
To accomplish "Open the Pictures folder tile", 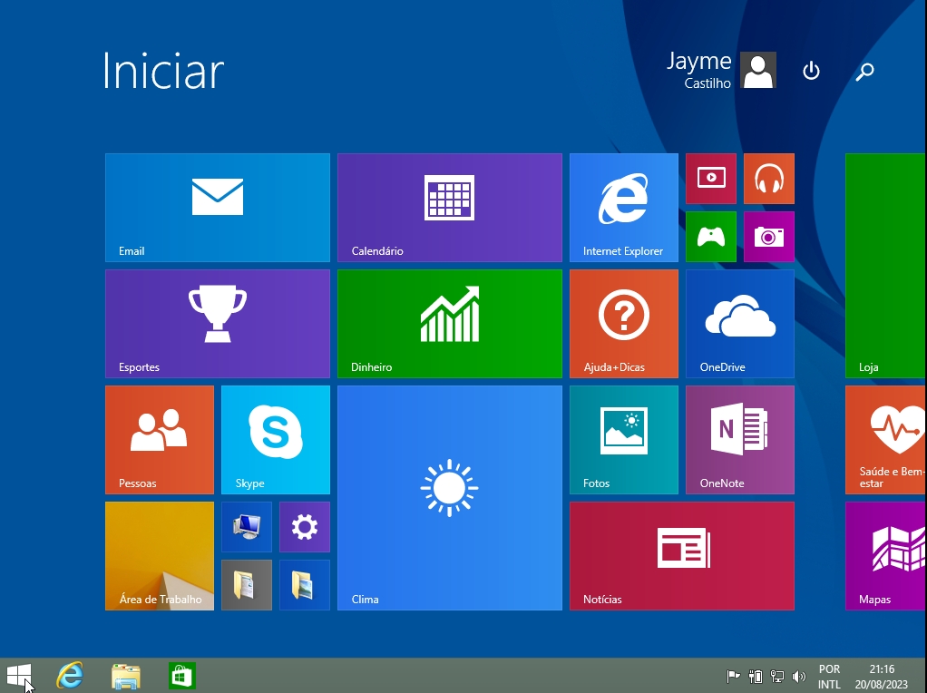I will click(x=304, y=584).
